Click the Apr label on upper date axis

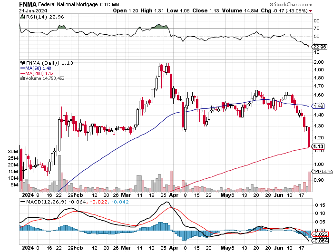pyautogui.click(x=174, y=195)
